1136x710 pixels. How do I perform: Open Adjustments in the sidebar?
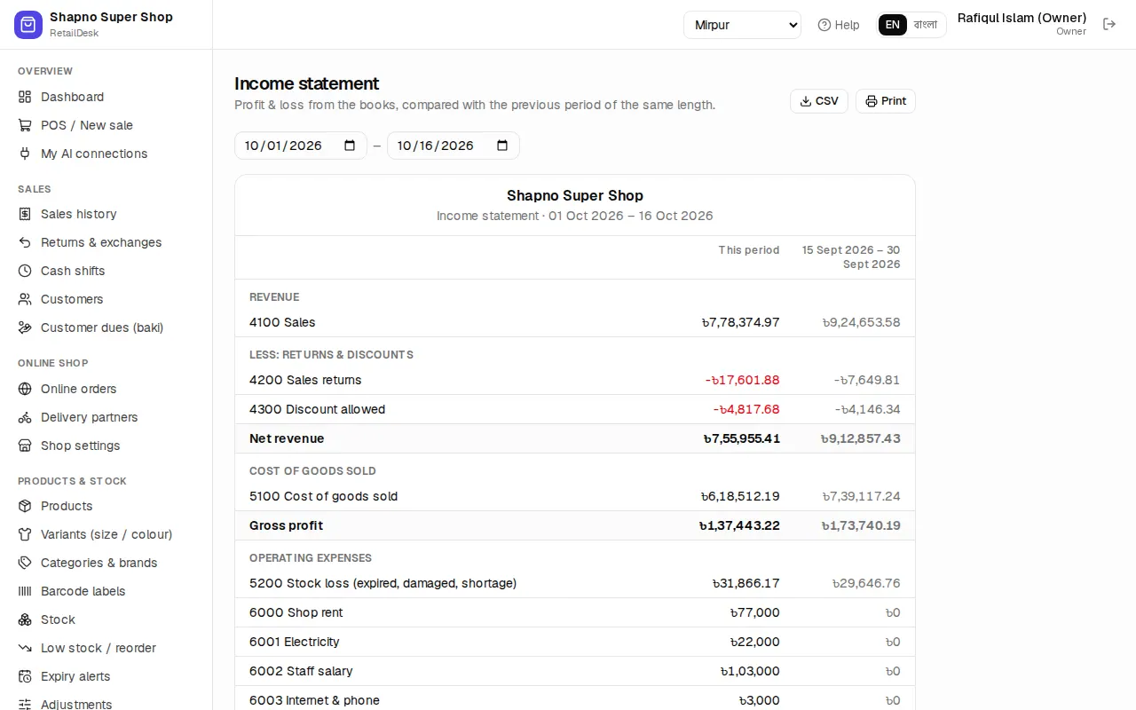pyautogui.click(x=106, y=704)
